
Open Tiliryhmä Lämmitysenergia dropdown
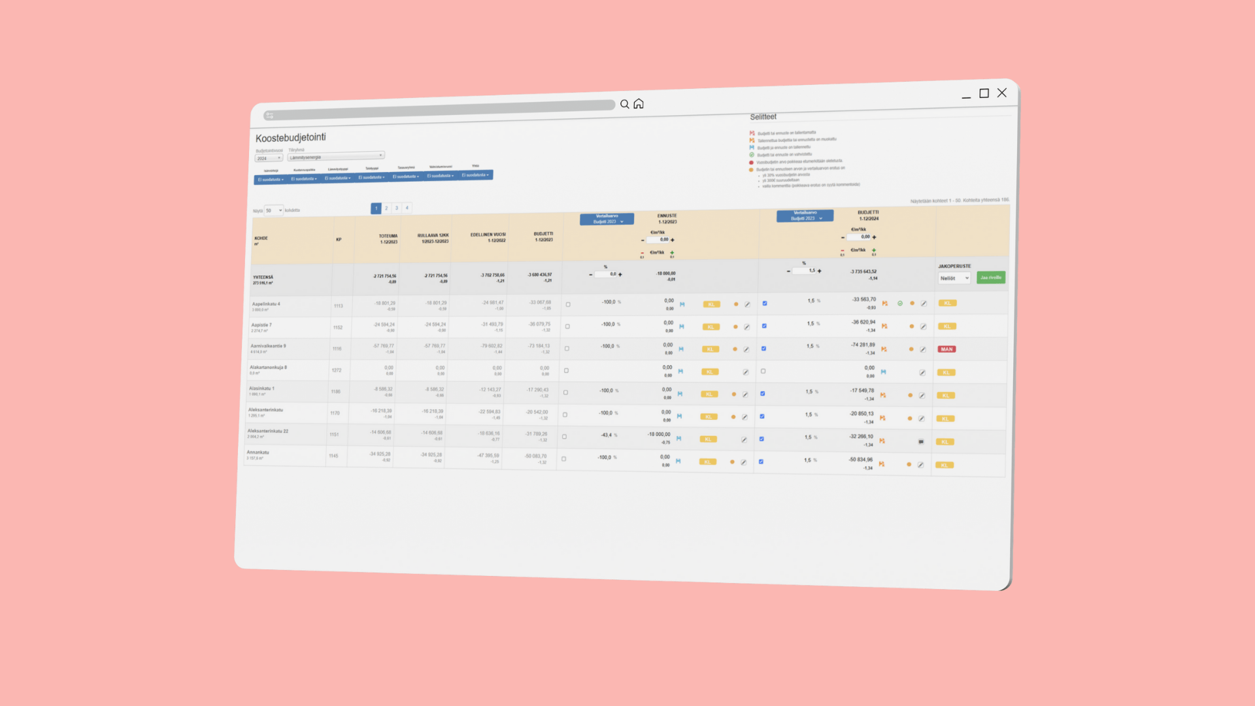pyautogui.click(x=336, y=156)
